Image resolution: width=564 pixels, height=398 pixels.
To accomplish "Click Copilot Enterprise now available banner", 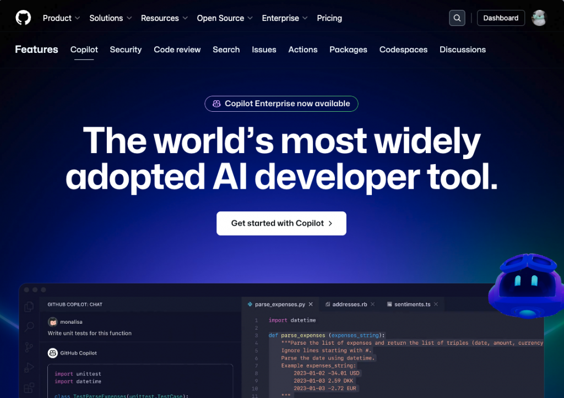I will 281,103.
